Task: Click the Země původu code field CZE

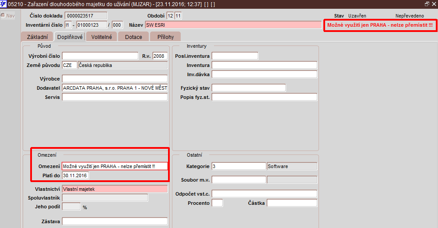Action: 69,65
